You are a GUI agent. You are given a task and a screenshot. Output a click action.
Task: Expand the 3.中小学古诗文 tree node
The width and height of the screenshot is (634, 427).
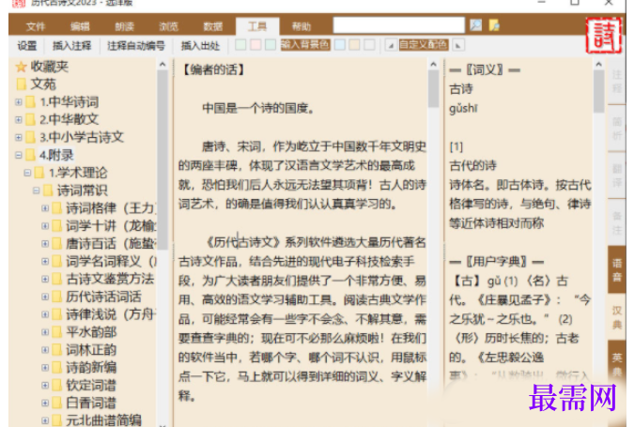click(x=19, y=137)
